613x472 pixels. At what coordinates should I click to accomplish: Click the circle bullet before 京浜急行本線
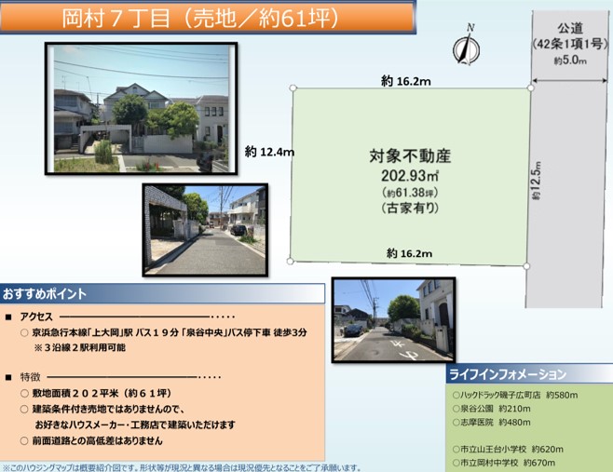tap(23, 331)
